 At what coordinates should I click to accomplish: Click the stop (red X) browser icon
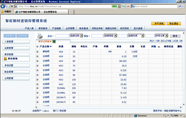tap(128, 6)
